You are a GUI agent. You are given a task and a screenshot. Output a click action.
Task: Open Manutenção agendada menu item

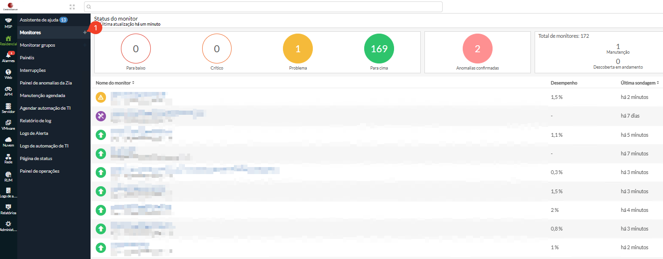[x=42, y=96]
